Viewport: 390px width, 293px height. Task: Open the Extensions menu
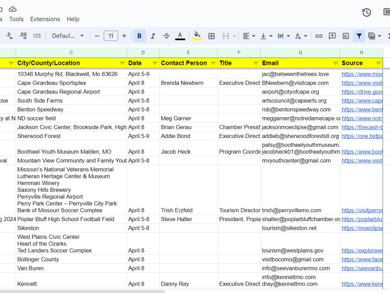tap(45, 19)
